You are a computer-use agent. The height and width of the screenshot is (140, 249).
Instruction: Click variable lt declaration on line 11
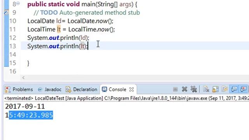click(x=59, y=30)
